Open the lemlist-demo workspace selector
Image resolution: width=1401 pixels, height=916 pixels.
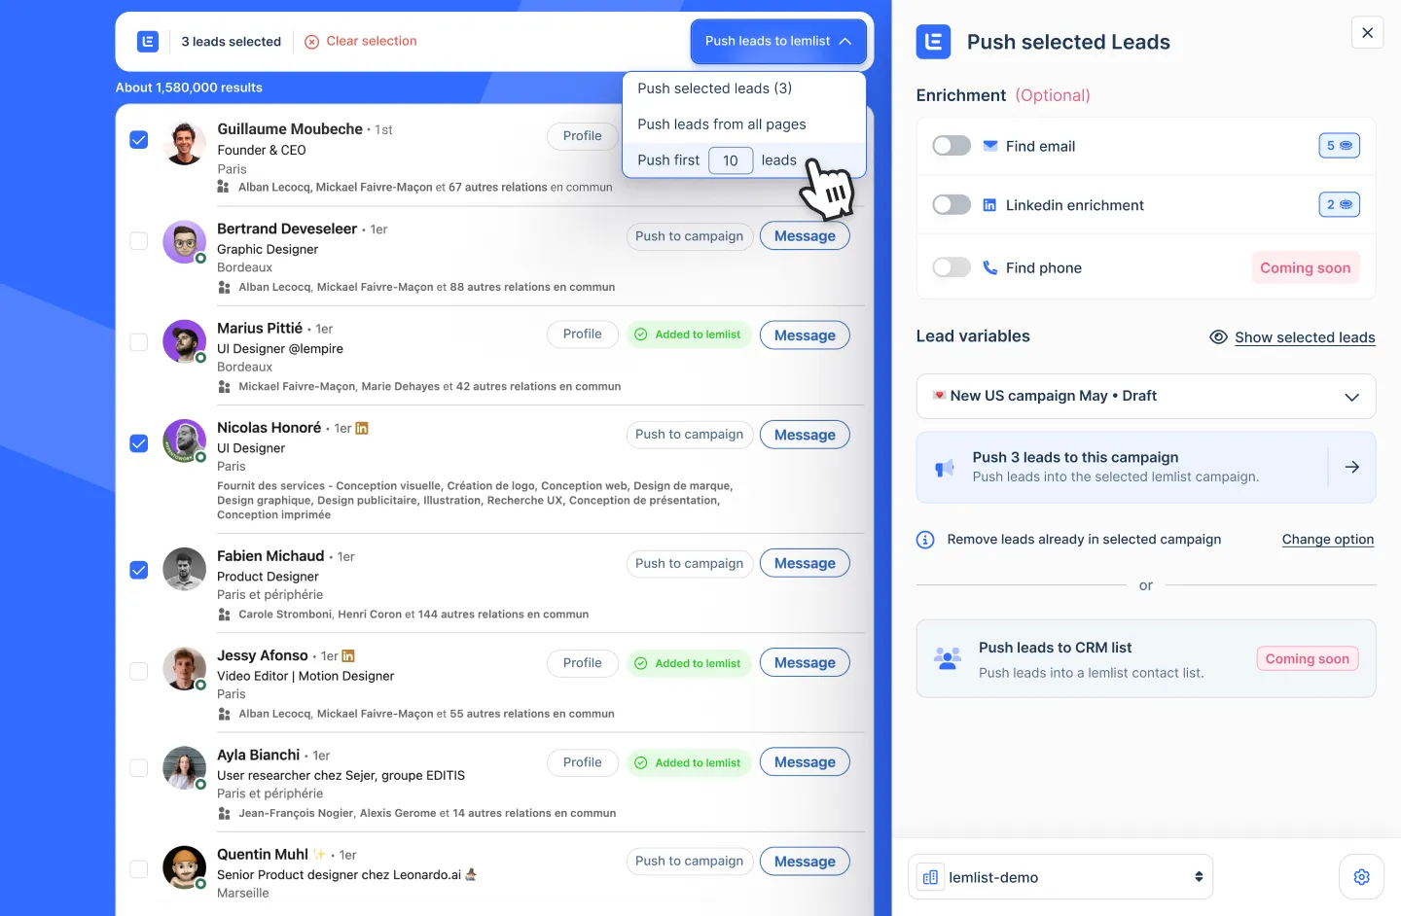coord(1060,876)
